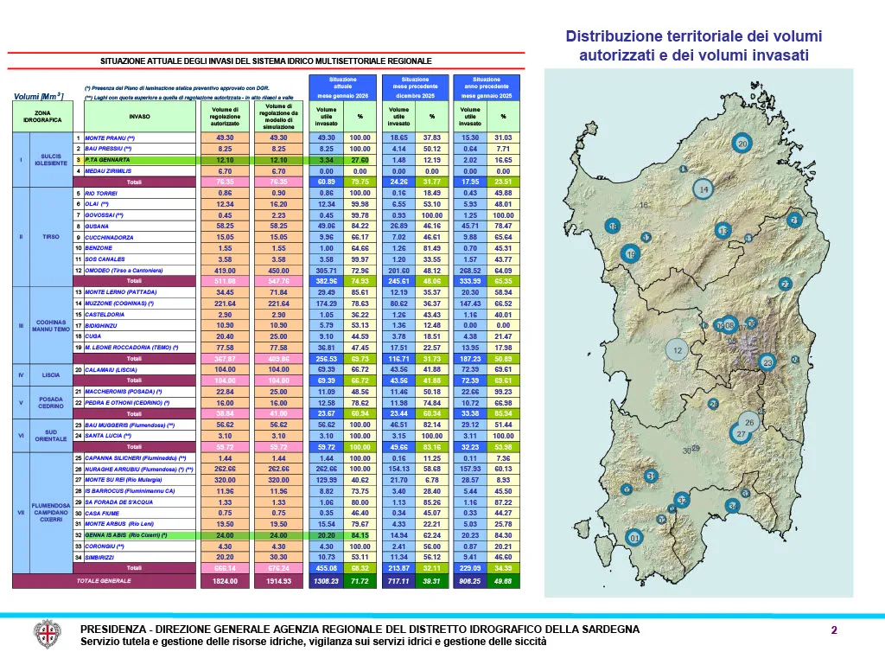
Task: Click the blue ring marker numbered 27
Action: [741, 433]
